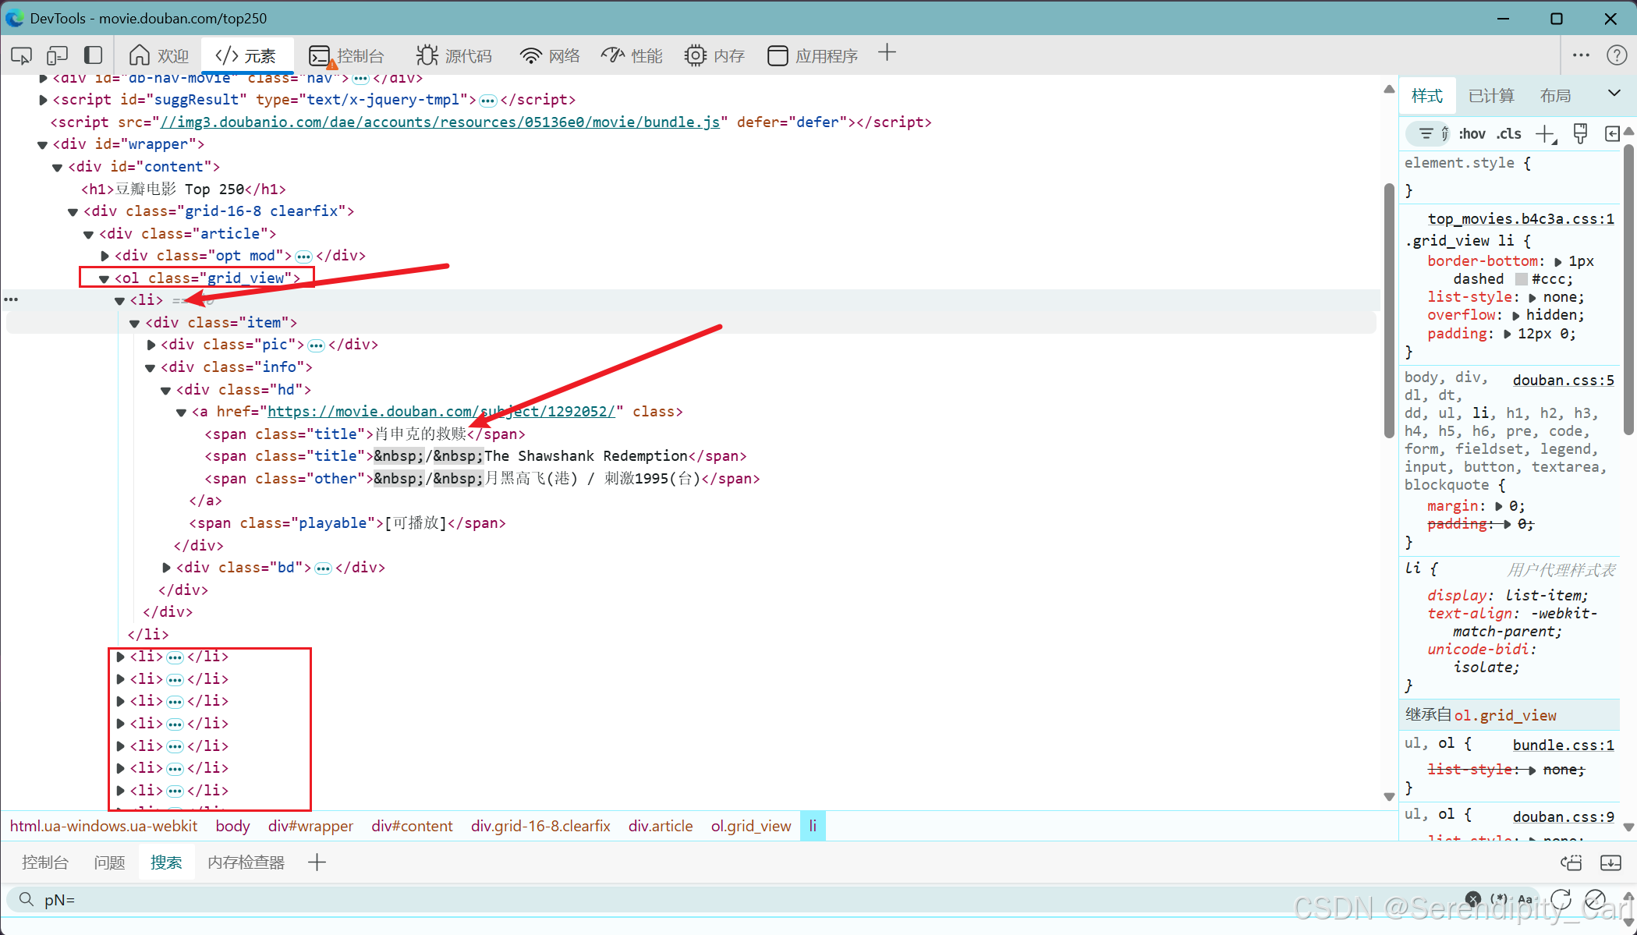Activate the inspect element picker tool
This screenshot has width=1637, height=935.
(21, 55)
